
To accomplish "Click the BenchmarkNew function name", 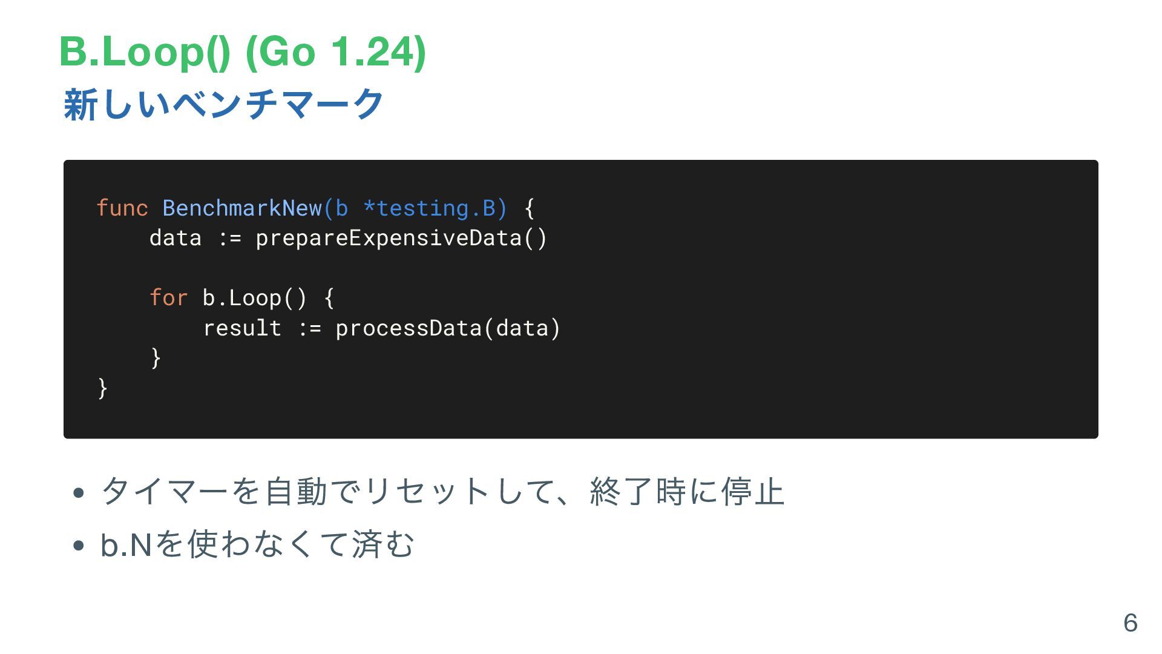I will pos(242,208).
